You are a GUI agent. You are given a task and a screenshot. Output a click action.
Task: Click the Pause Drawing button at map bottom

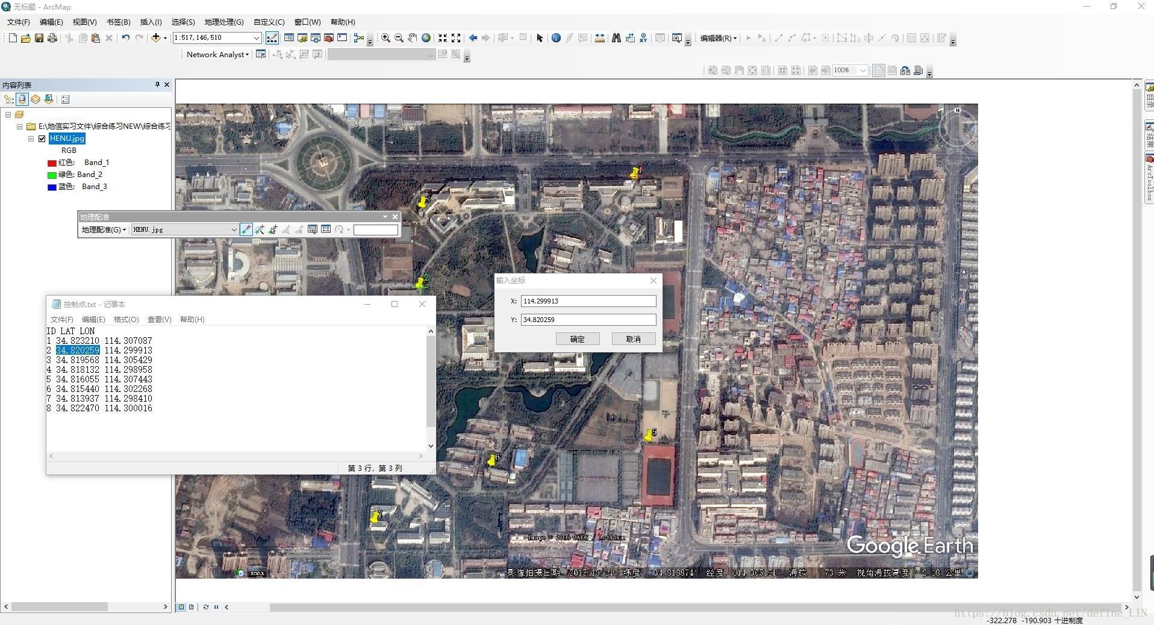point(216,607)
